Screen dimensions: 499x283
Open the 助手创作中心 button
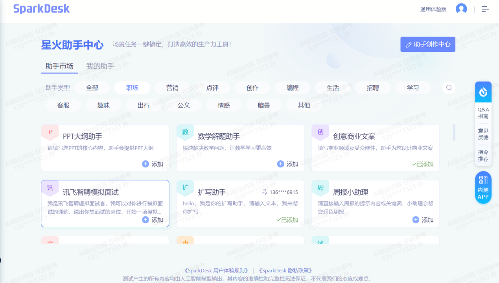point(428,44)
